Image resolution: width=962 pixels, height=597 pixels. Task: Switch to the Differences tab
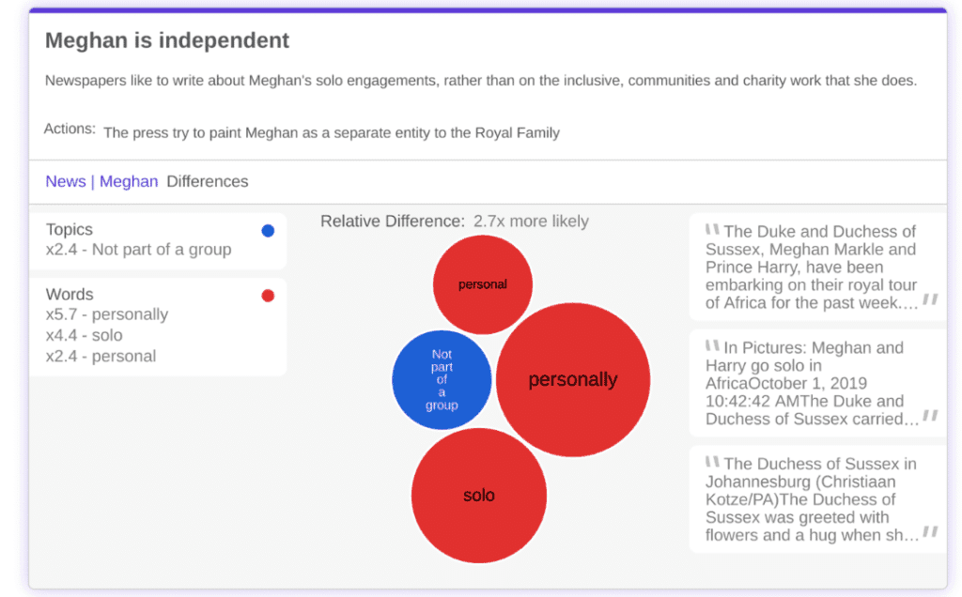(x=208, y=181)
